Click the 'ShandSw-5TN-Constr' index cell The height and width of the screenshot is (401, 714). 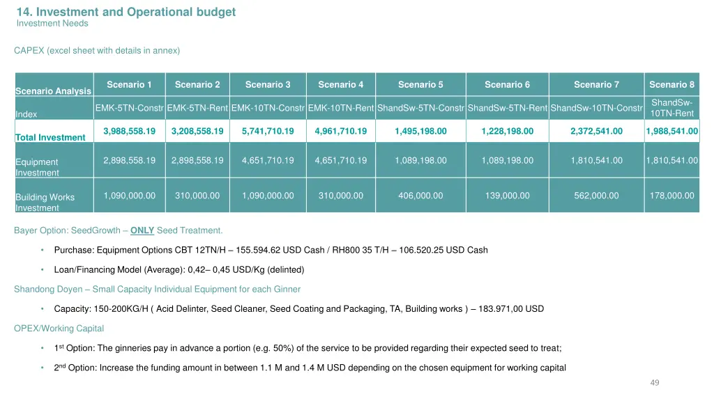(420, 108)
